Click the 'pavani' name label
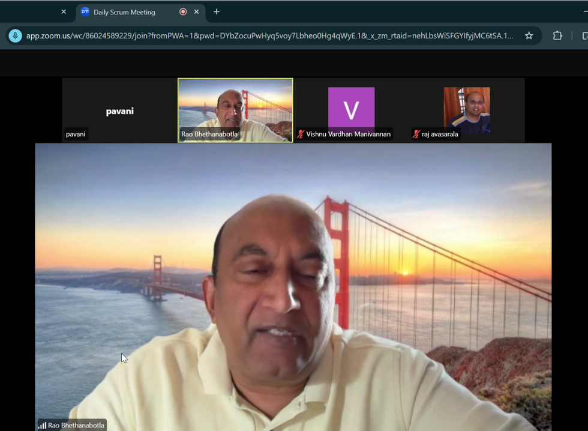588x431 pixels. point(76,134)
